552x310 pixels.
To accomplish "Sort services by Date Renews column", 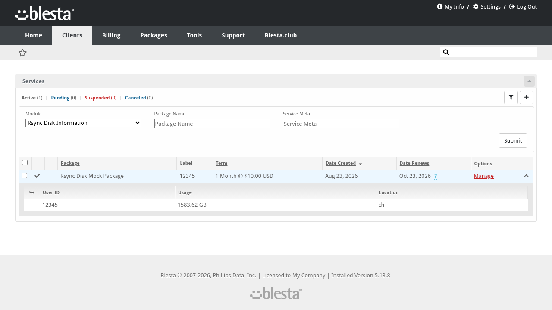I will [x=414, y=164].
